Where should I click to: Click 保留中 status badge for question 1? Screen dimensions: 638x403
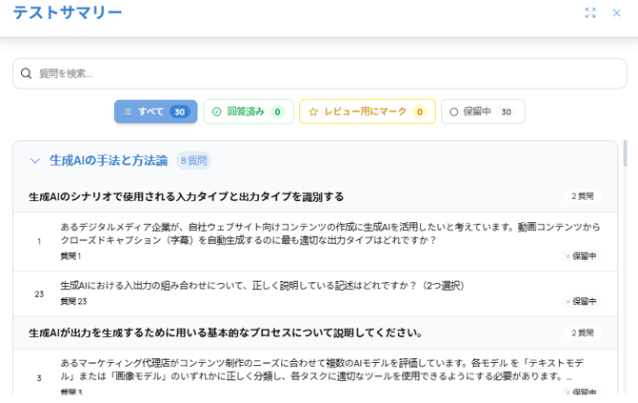pyautogui.click(x=581, y=256)
